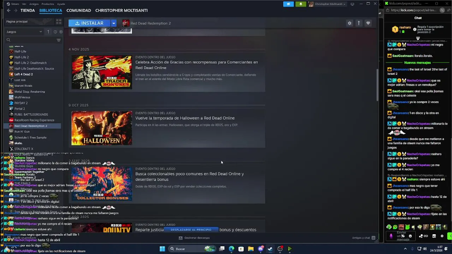
Task: Open the library advanced filter icon
Action: coord(59,40)
